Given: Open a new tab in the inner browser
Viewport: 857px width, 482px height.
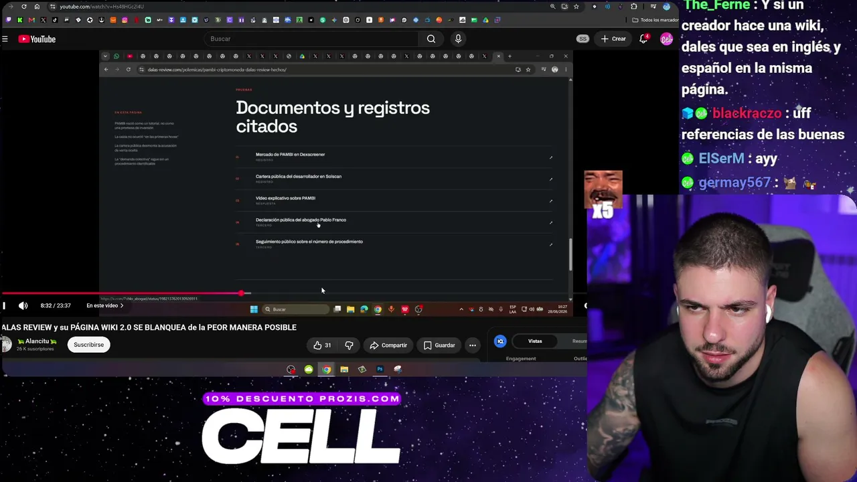Looking at the screenshot, I should pyautogui.click(x=510, y=56).
